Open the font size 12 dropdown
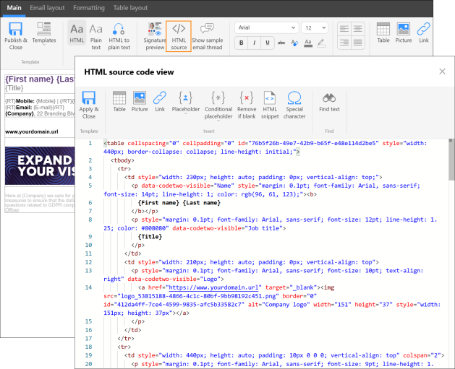Screen dimensions: 455x369 [315, 27]
